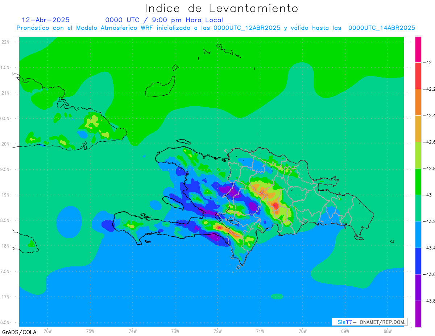Click the yellow-green swatch on the color bar
The height and width of the screenshot is (336, 435).
[418, 155]
